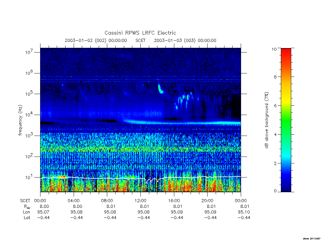Click the R_AU row label
The height and width of the screenshot is (240, 321).
27,207
